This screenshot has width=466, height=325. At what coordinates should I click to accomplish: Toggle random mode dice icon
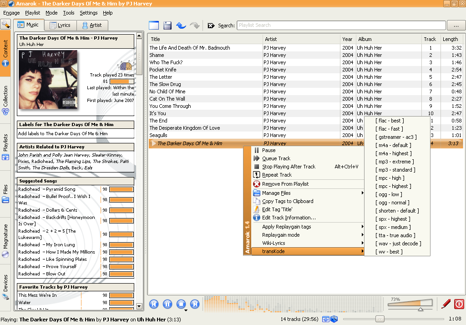point(334,319)
